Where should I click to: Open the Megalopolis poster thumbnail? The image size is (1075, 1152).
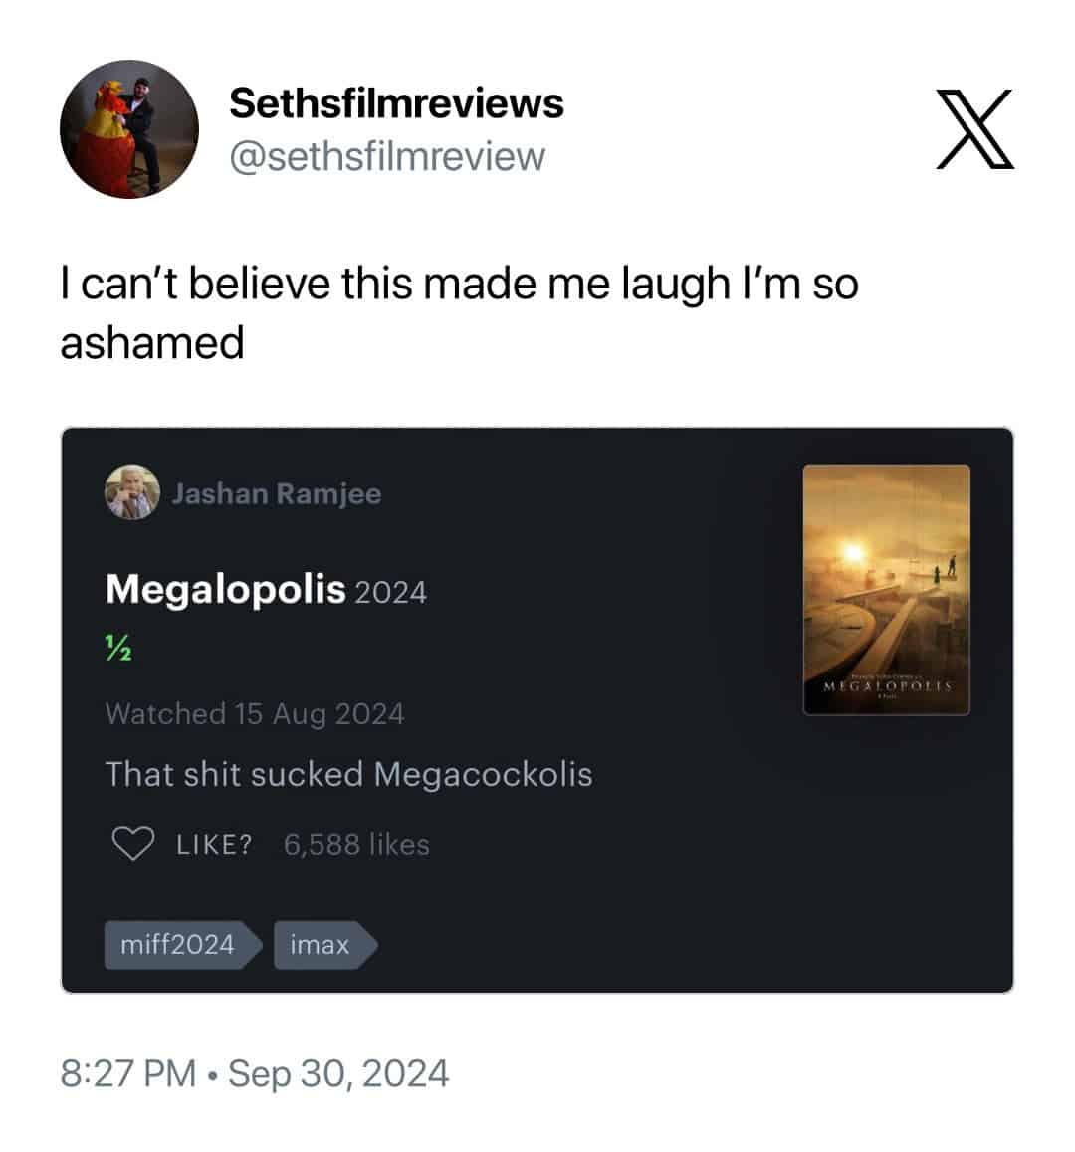[x=886, y=589]
